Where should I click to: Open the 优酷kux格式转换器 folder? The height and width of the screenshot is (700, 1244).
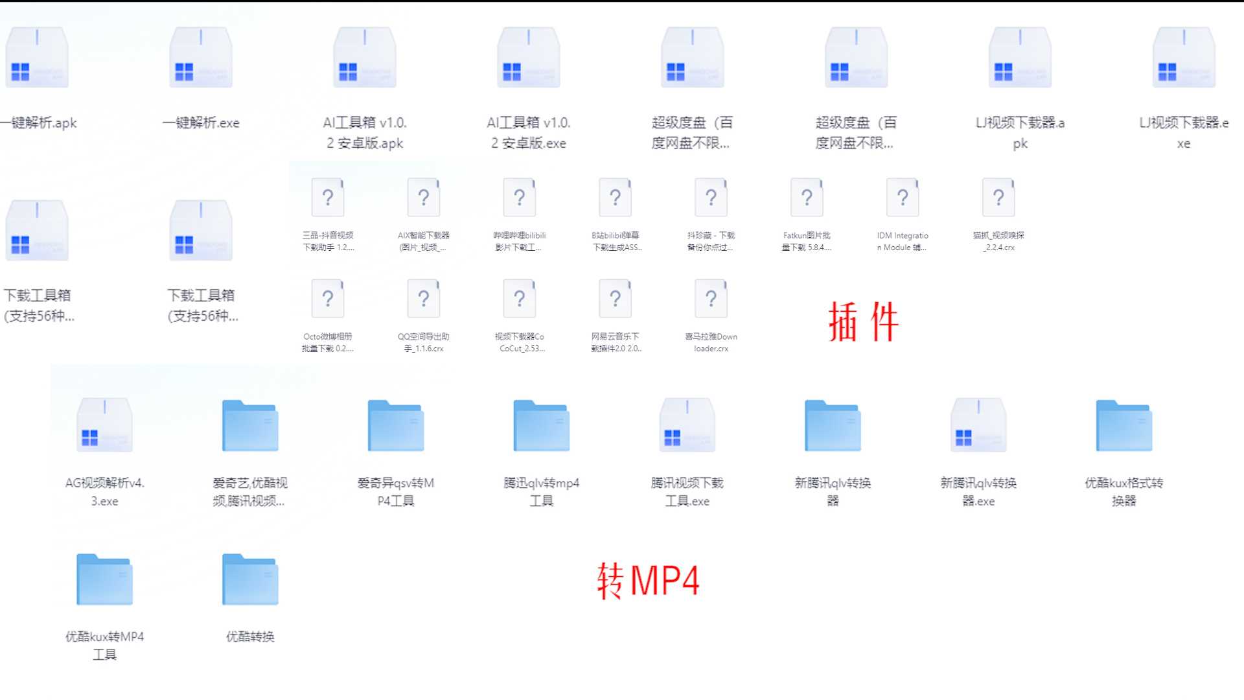[1124, 425]
